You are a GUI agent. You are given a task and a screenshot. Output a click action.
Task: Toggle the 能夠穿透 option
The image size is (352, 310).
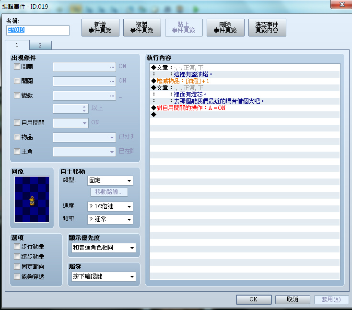click(17, 276)
